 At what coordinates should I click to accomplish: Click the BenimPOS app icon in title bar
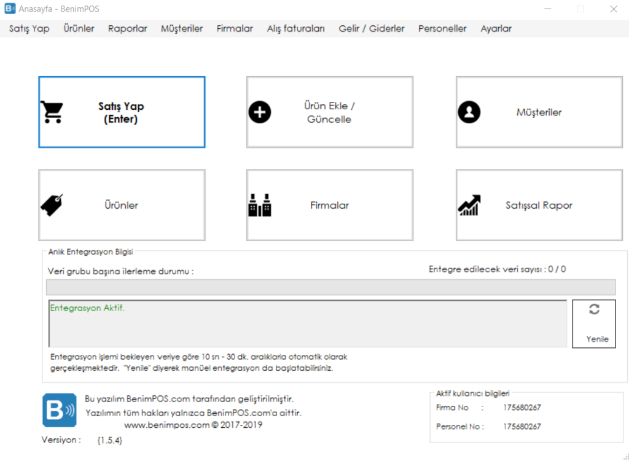[10, 9]
